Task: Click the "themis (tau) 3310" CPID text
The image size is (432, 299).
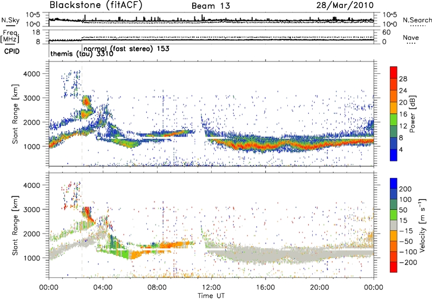Action: (82, 53)
